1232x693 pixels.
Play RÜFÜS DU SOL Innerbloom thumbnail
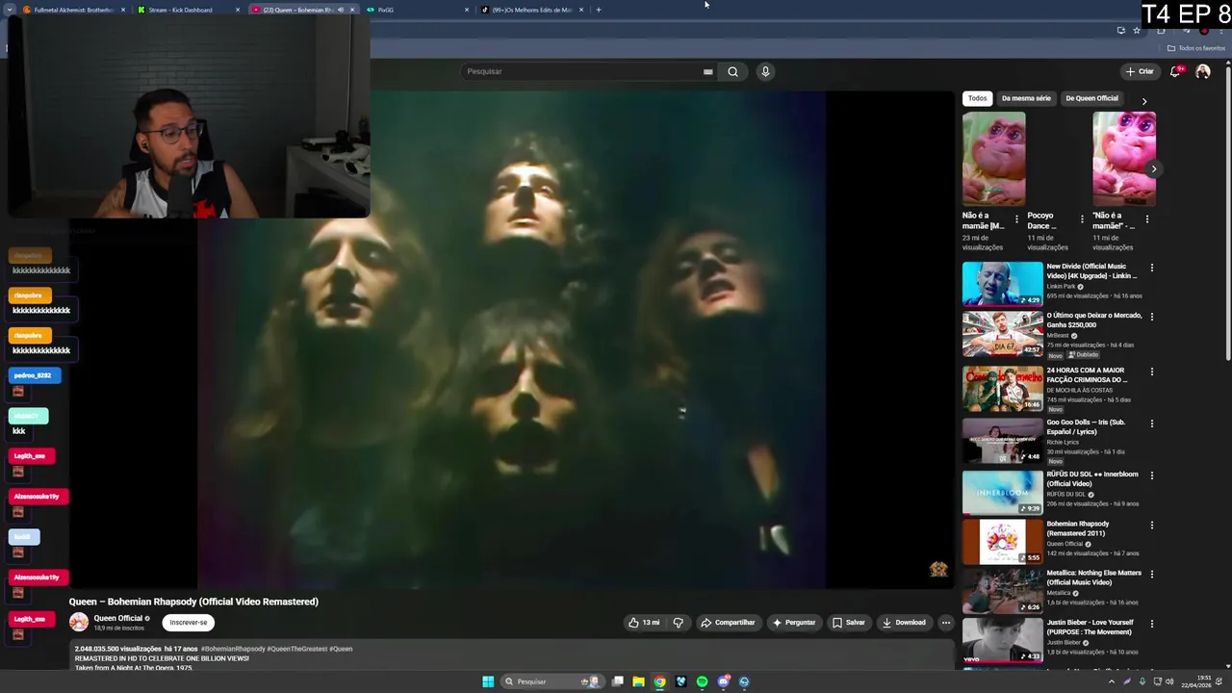click(1002, 492)
